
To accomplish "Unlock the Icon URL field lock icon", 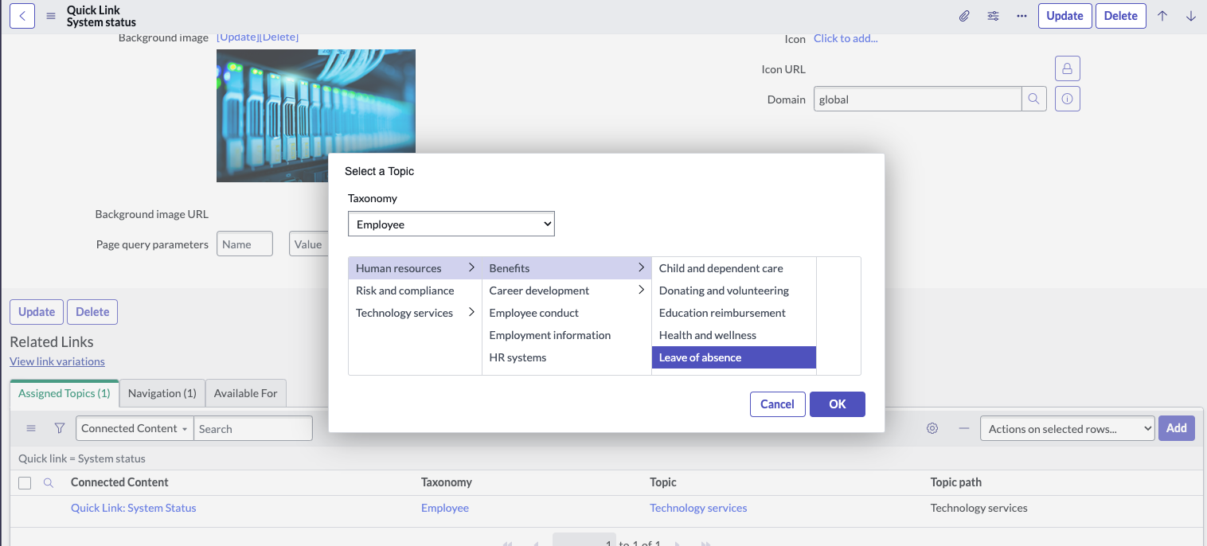I will [1067, 68].
